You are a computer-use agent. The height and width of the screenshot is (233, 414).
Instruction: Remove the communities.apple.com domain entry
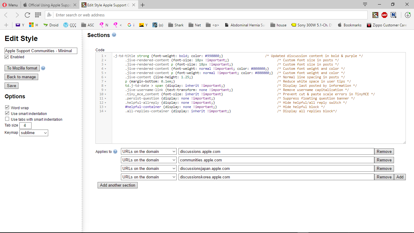click(384, 160)
